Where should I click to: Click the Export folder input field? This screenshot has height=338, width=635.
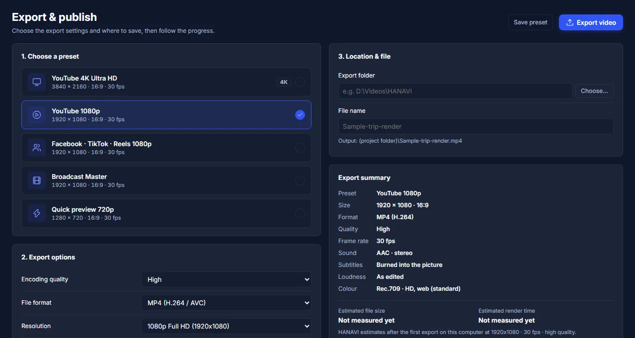click(455, 91)
